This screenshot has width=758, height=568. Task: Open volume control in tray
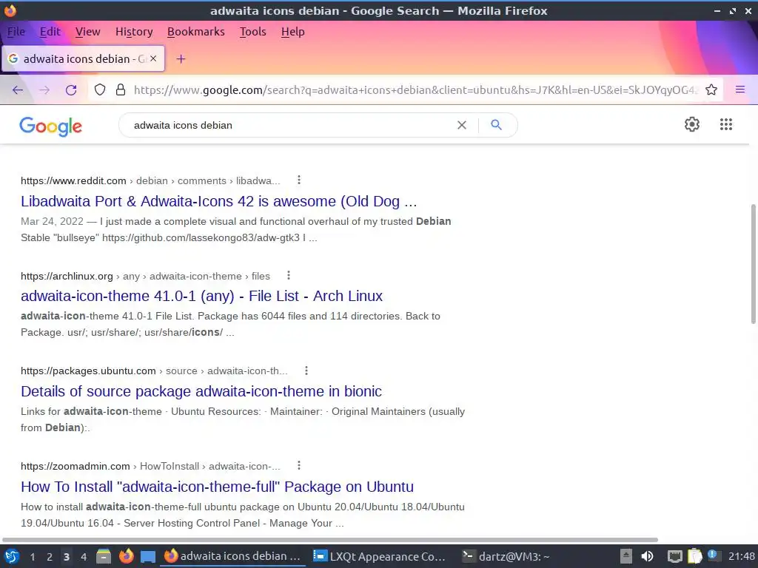coord(647,556)
